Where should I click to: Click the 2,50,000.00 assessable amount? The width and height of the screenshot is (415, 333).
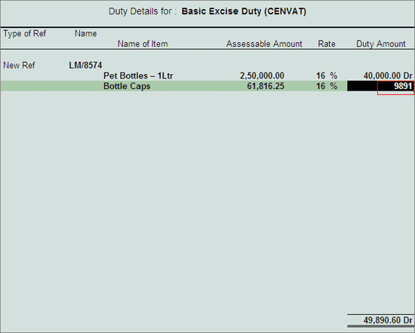tap(262, 76)
